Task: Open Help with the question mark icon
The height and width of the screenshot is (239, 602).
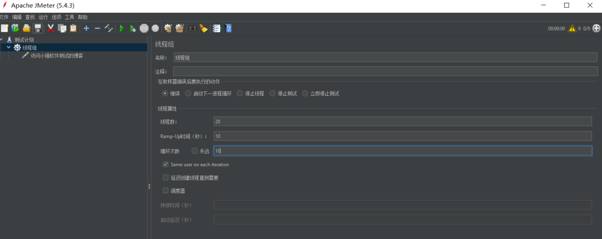Action: [229, 28]
